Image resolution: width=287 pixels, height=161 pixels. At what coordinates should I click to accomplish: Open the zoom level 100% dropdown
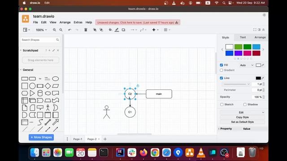click(x=41, y=30)
